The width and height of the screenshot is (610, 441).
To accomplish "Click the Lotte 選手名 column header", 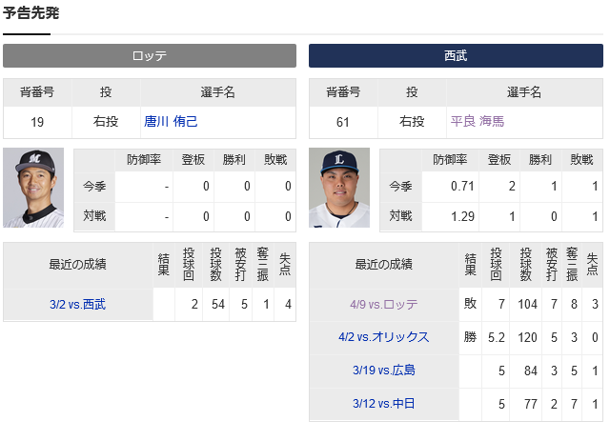I will point(218,92).
